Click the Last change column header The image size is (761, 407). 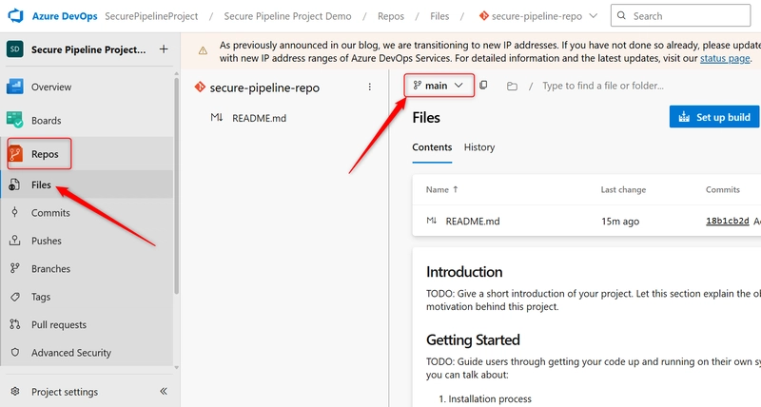tap(623, 189)
